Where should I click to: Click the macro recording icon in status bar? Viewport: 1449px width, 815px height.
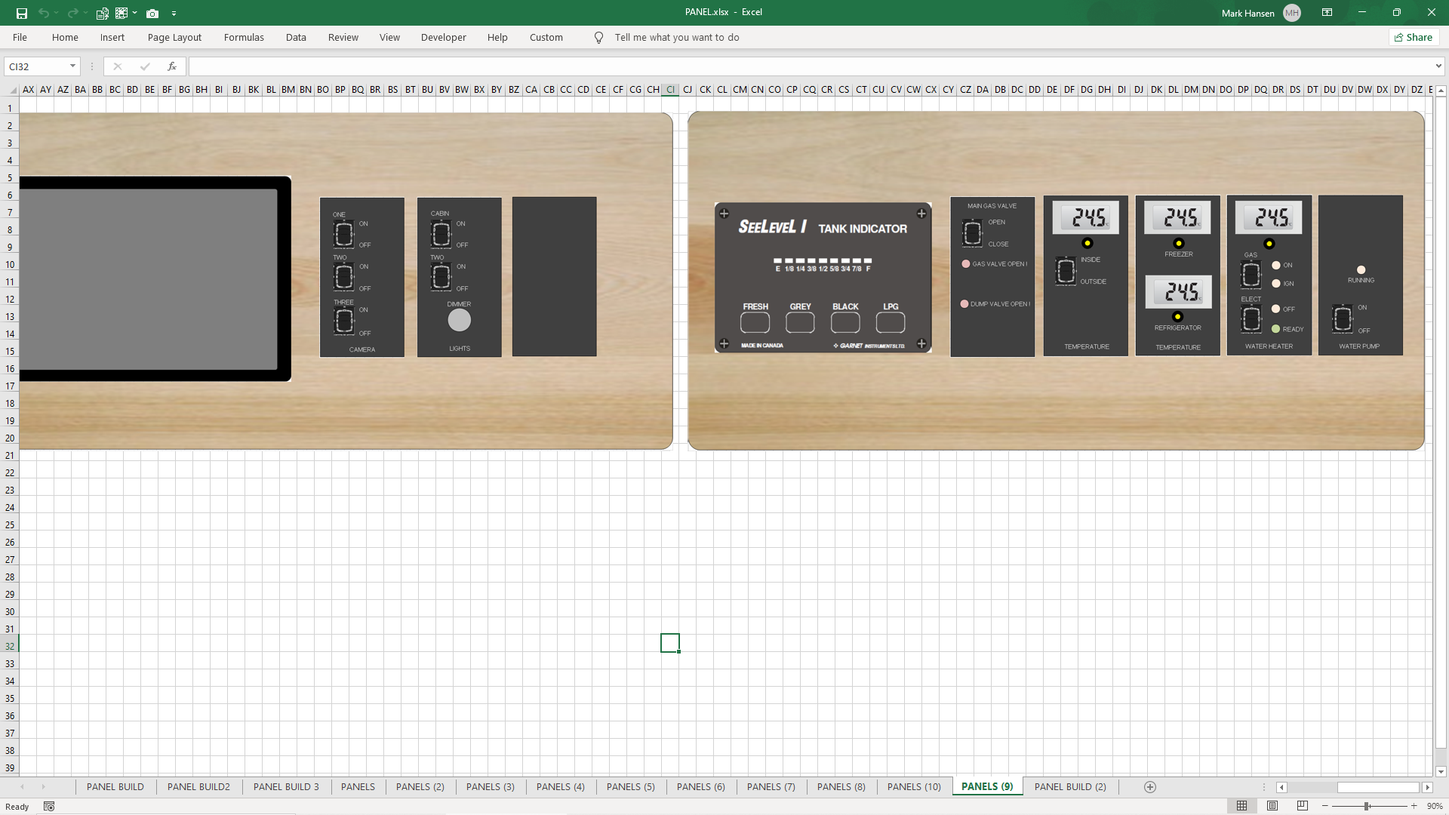49,806
